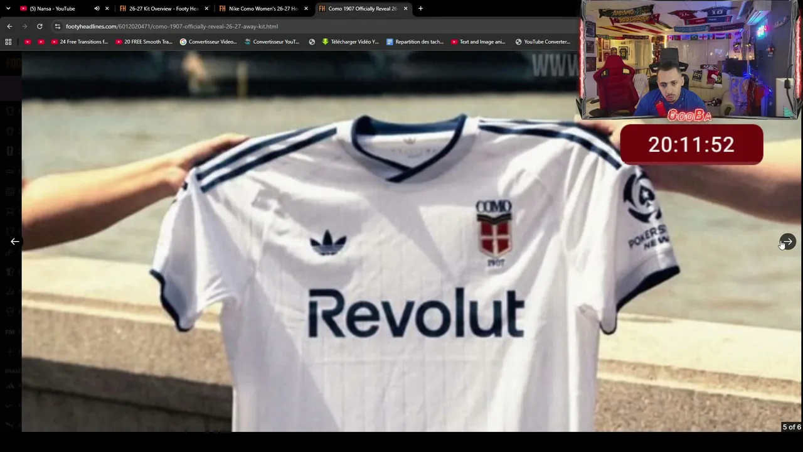The width and height of the screenshot is (803, 452).
Task: Open the Télécharger Vidéo bookmark
Action: tap(351, 42)
